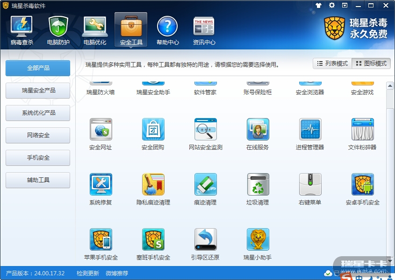Select the 全部产品 category
This screenshot has width=395, height=280.
coord(38,68)
